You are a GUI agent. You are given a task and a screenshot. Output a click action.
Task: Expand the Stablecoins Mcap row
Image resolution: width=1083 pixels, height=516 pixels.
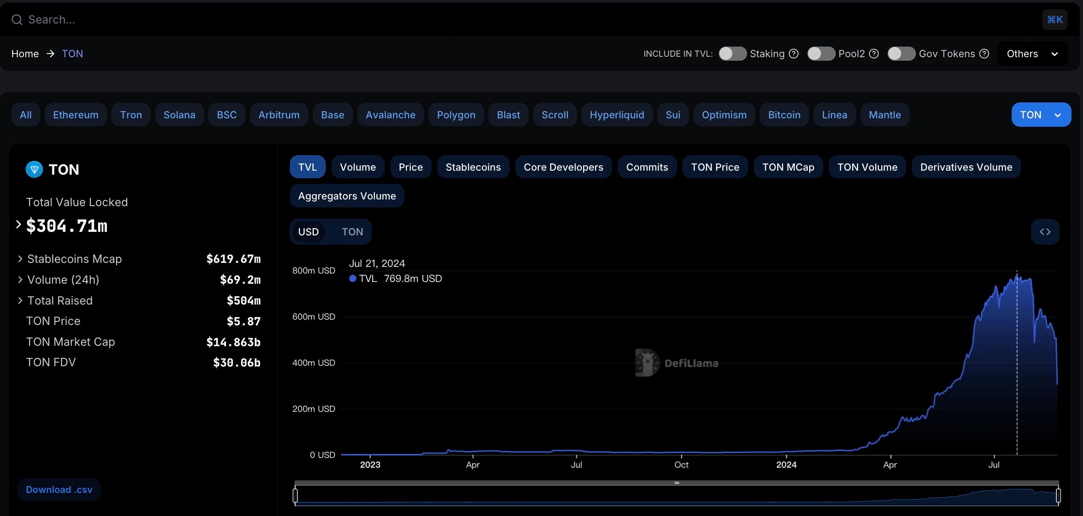pos(19,258)
